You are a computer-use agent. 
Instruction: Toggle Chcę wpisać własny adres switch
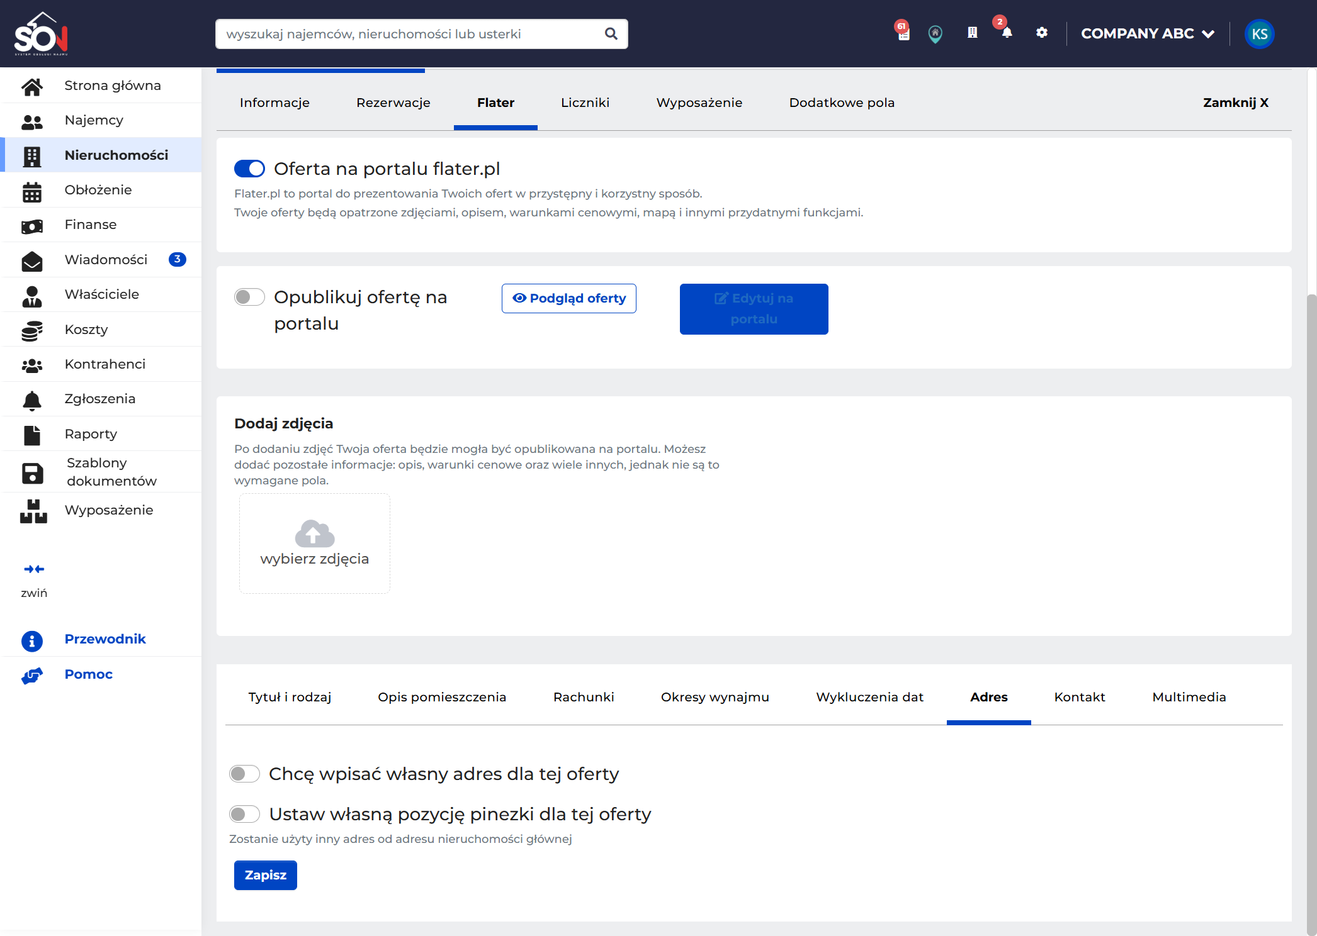click(244, 774)
